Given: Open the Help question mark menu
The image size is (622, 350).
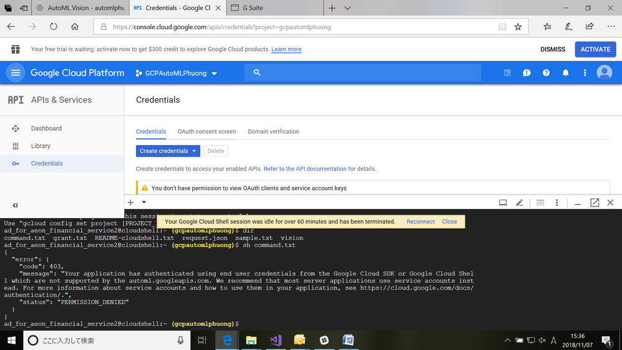Looking at the screenshot, I should tap(546, 73).
